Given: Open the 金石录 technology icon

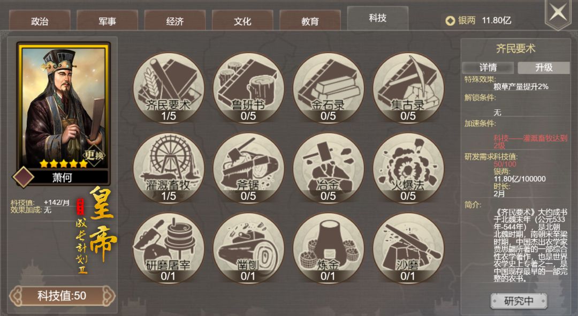Looking at the screenshot, I should 329,88.
